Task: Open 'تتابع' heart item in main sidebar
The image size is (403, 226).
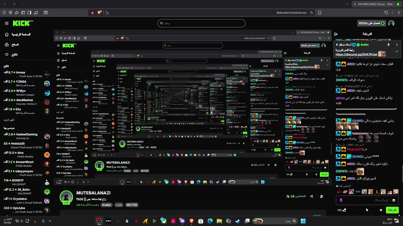Action: (11, 55)
